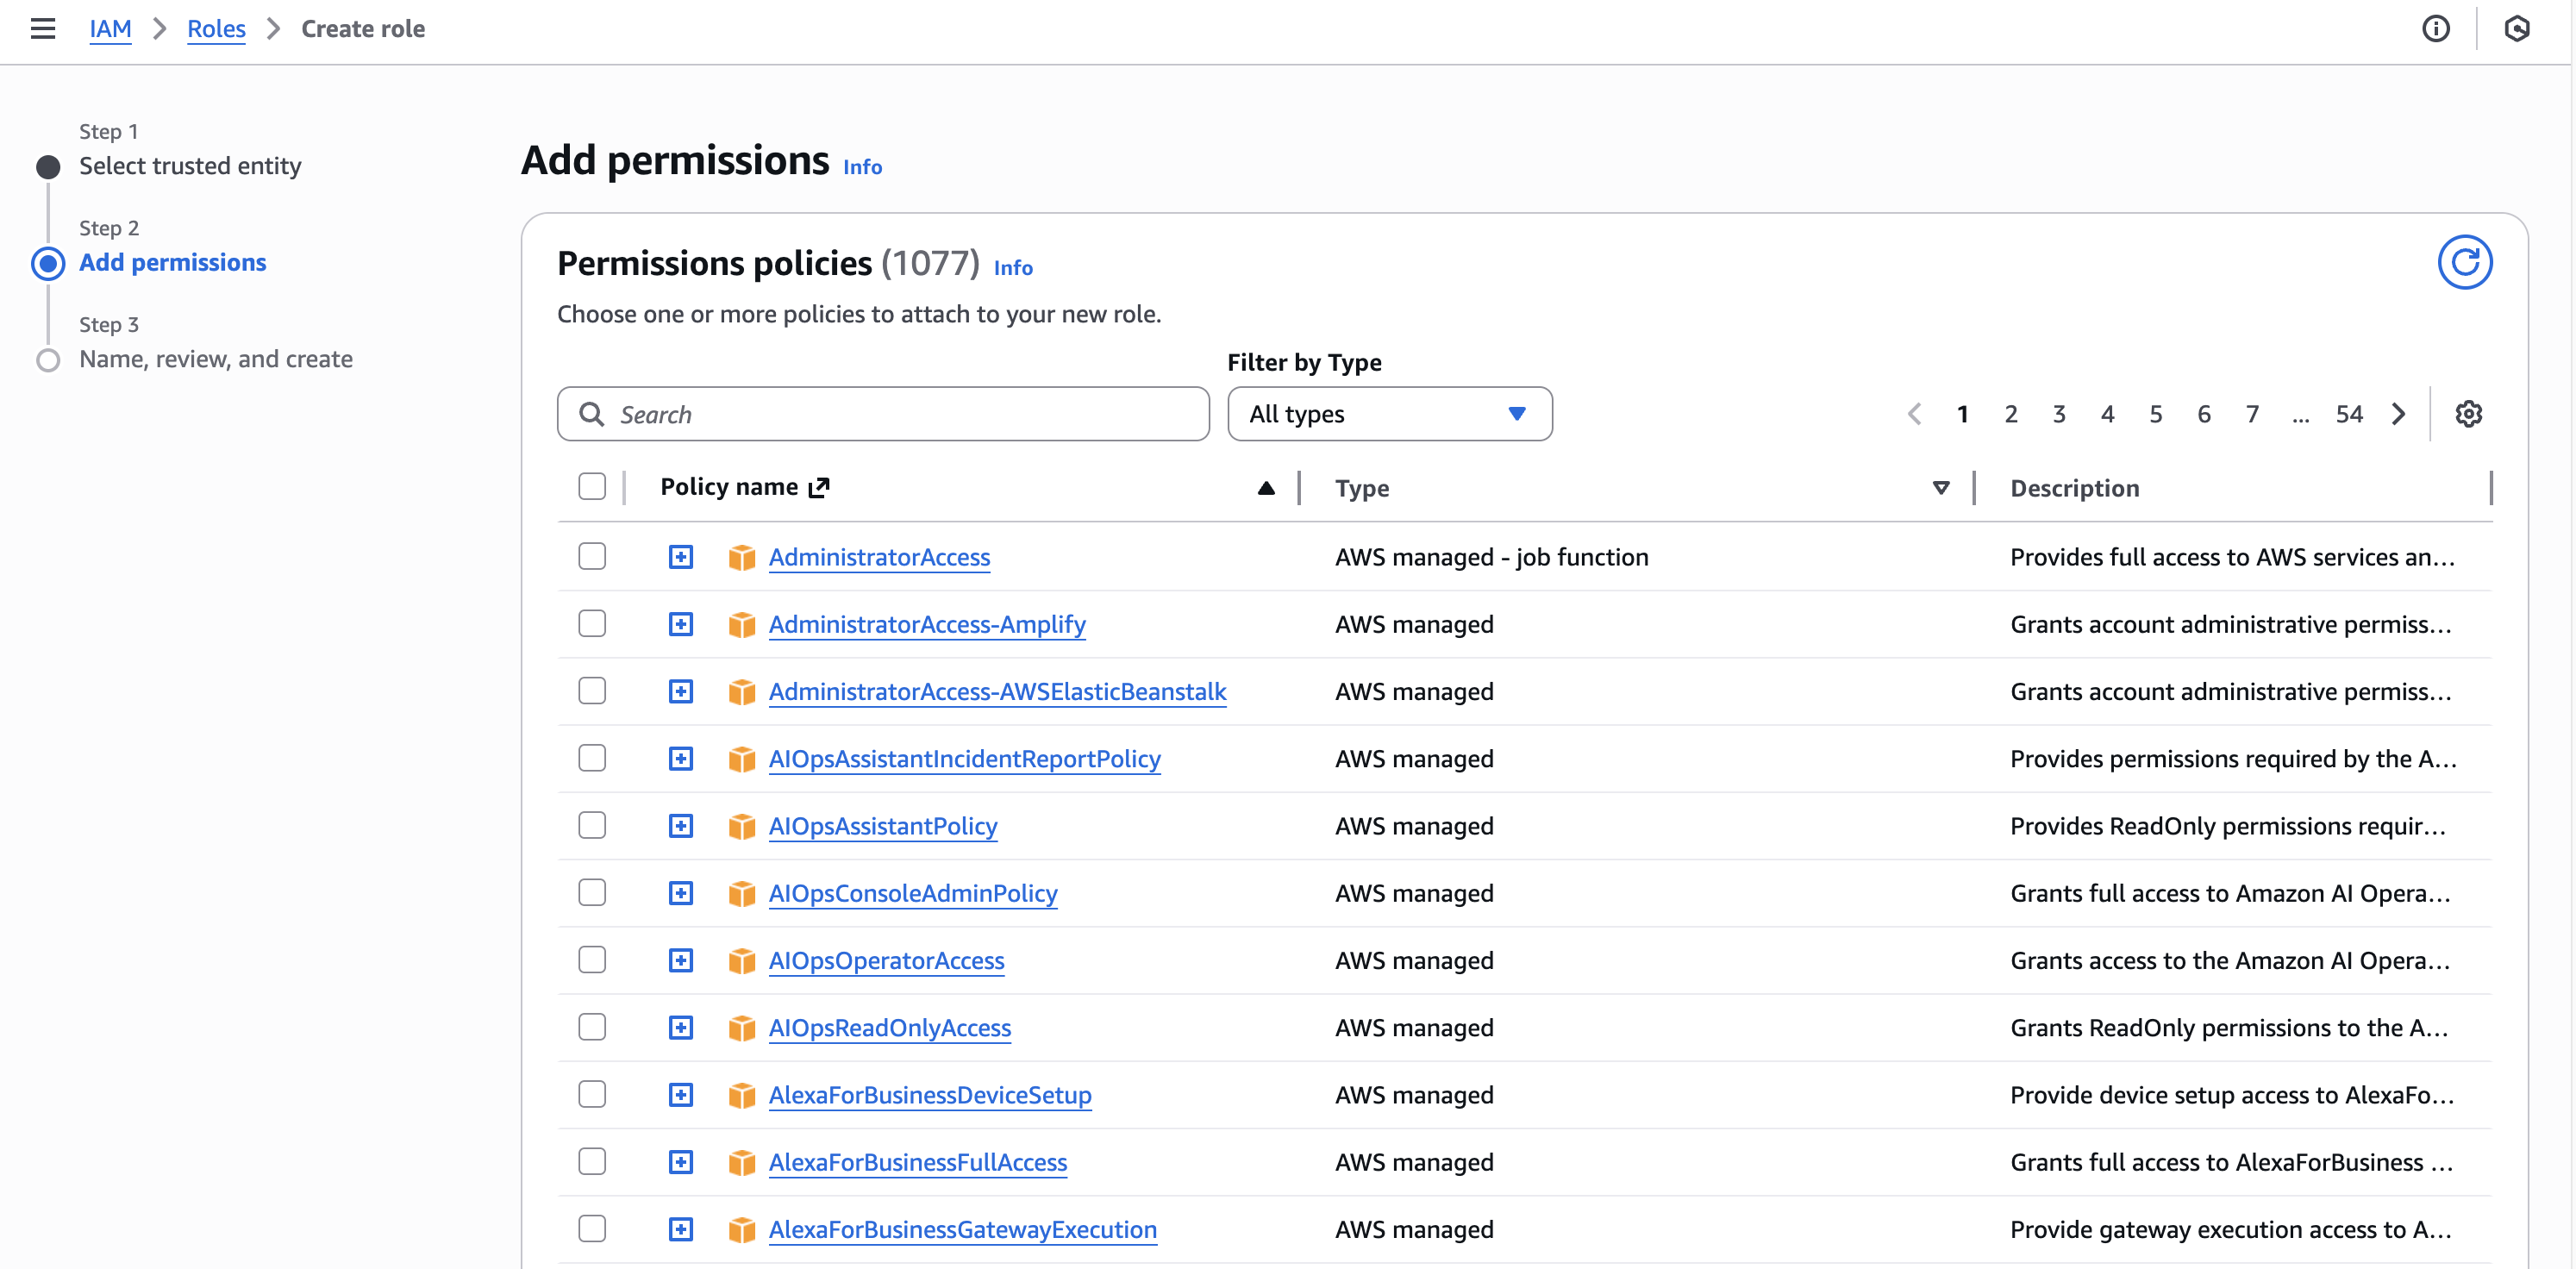Navigate to Roles breadcrumb
Image resolution: width=2576 pixels, height=1269 pixels.
216,29
